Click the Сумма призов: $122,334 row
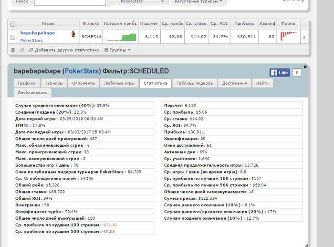This screenshot has height=247, width=334. pos(232,198)
